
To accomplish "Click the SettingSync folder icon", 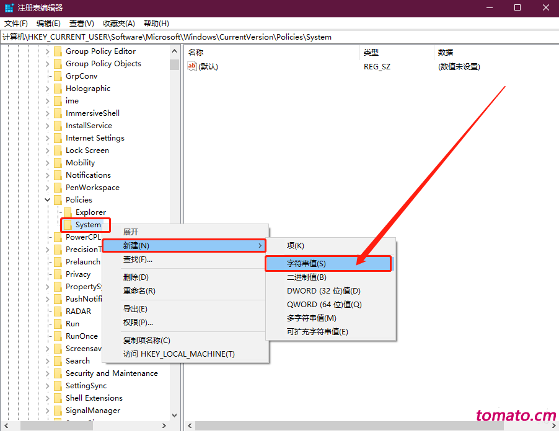I will 58,386.
